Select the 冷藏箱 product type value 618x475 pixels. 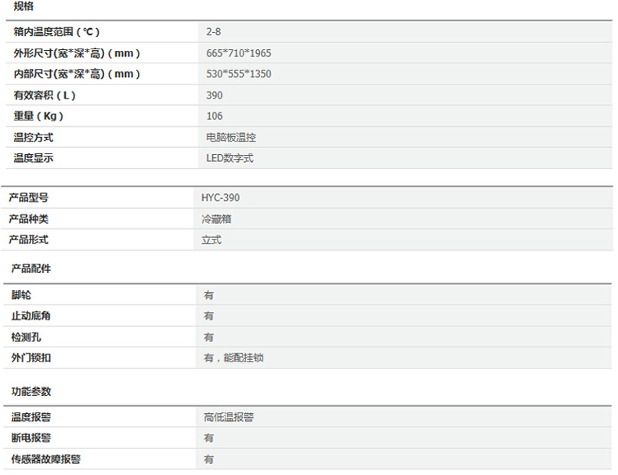(x=216, y=219)
